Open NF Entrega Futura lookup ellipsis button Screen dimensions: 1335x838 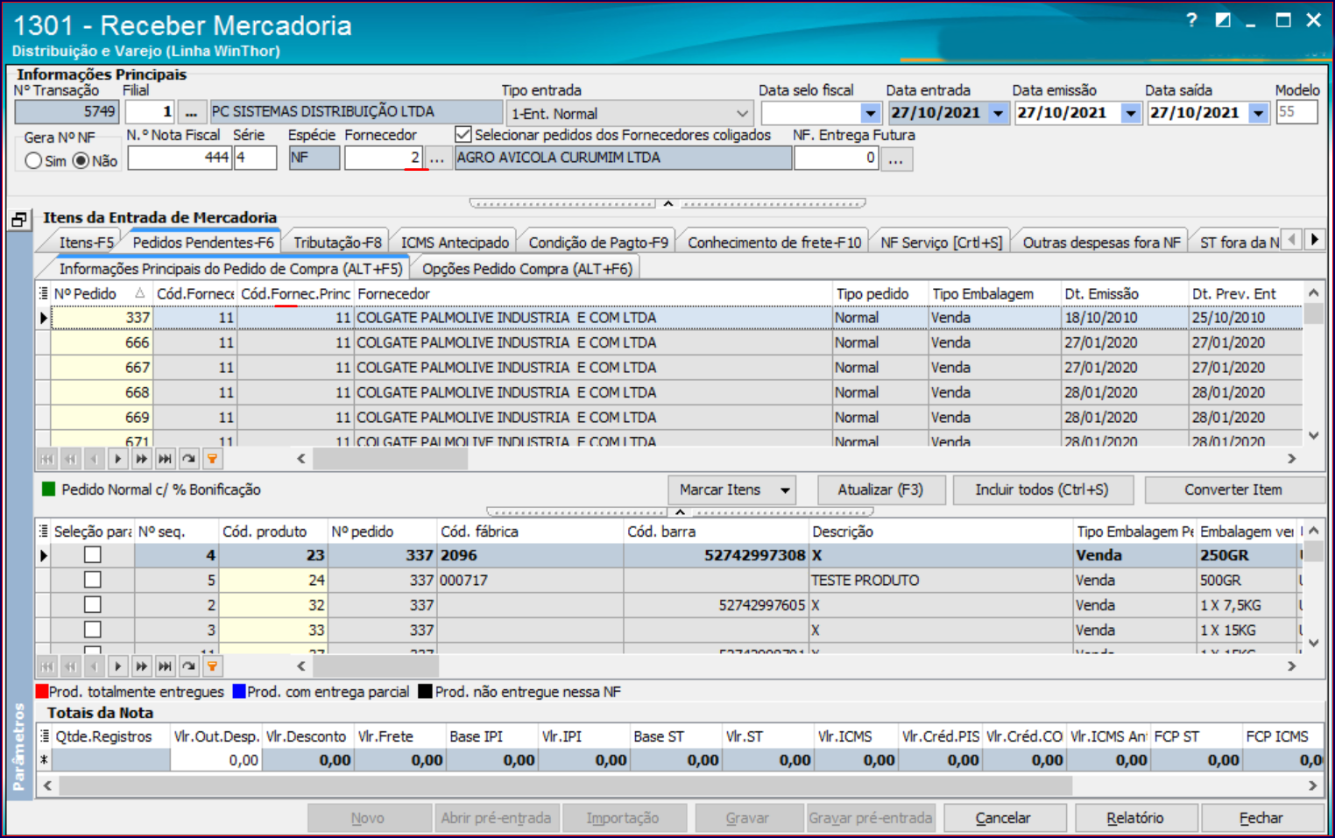tap(896, 158)
